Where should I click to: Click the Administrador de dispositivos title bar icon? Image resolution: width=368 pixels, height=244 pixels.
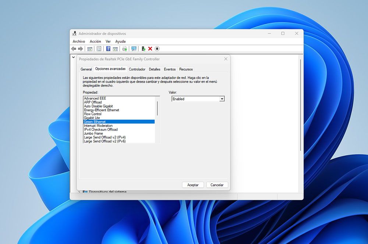pos(74,33)
